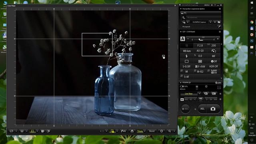Select PC as save destination

(200, 13)
